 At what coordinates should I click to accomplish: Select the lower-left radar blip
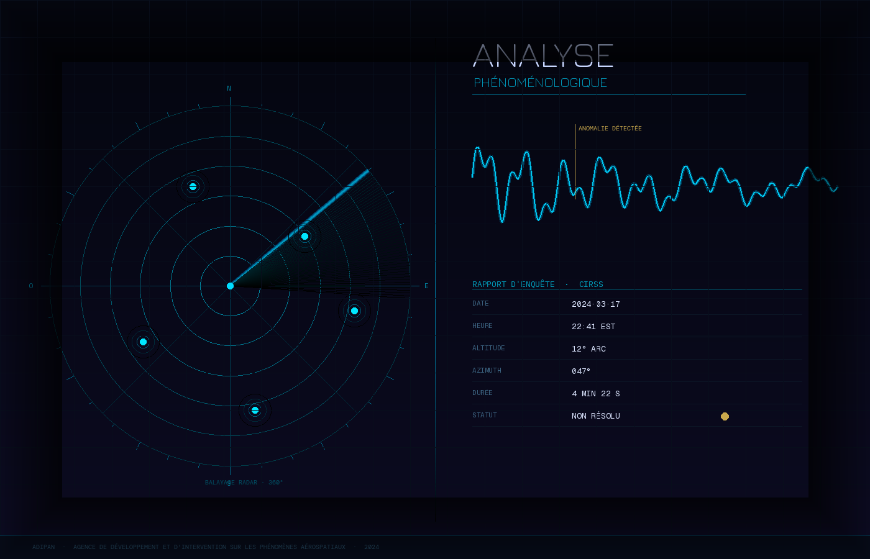click(143, 342)
